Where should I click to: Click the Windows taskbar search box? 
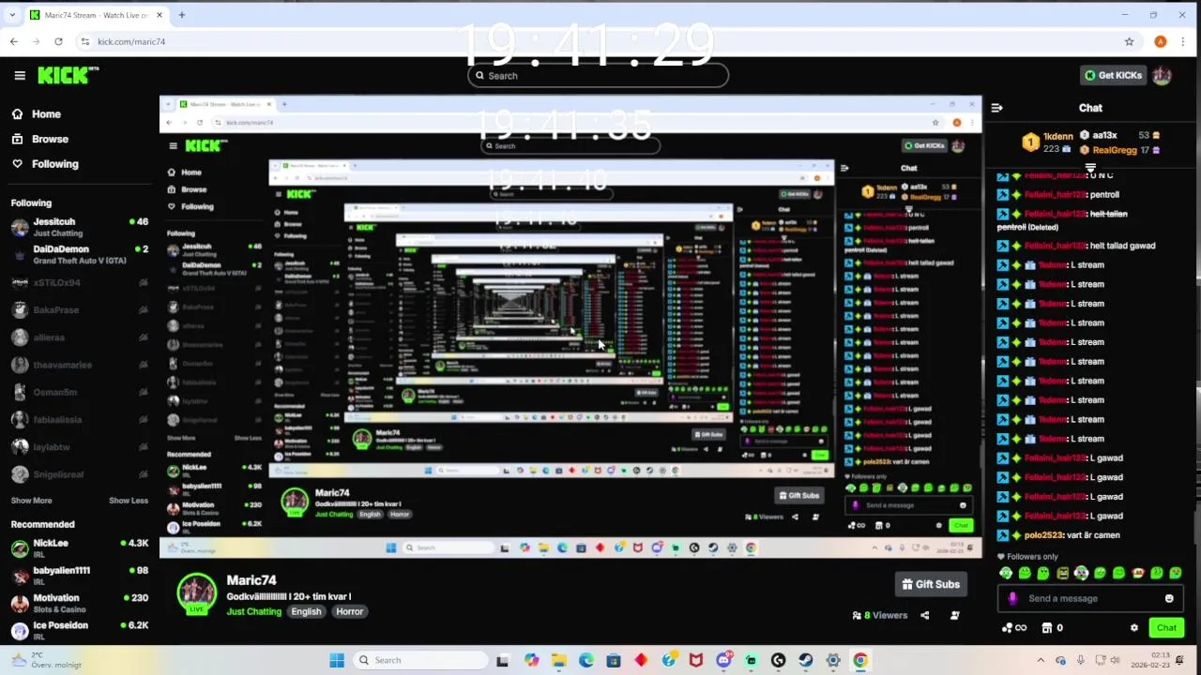click(x=418, y=660)
